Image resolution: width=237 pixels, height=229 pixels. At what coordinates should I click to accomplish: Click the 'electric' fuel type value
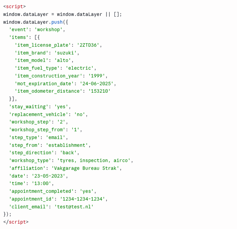(x=80, y=68)
